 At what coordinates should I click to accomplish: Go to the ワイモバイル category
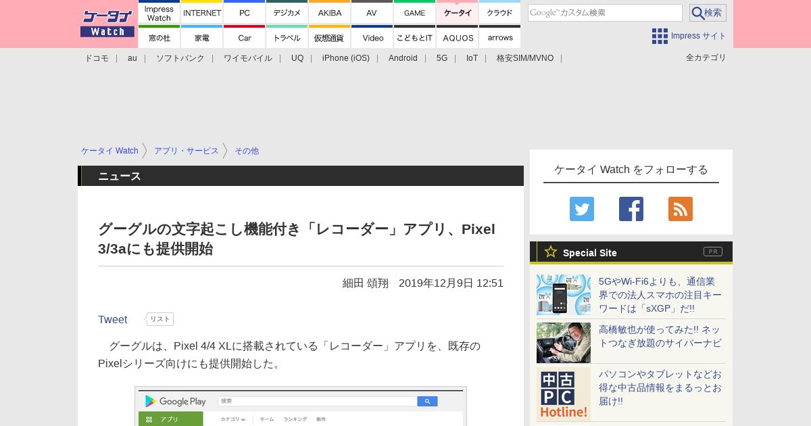point(248,58)
